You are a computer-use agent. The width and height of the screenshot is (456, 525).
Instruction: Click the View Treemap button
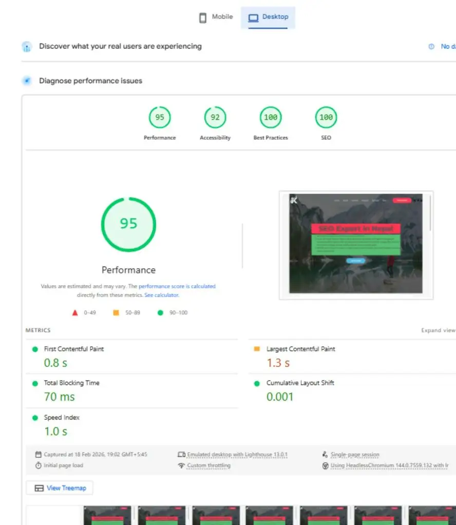coord(59,488)
